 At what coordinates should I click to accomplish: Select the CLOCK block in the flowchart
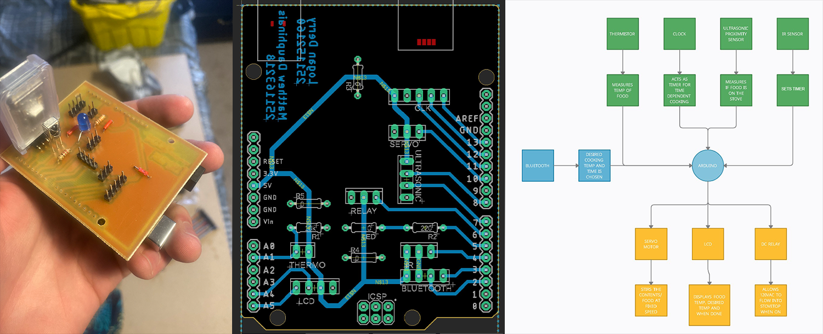click(679, 34)
